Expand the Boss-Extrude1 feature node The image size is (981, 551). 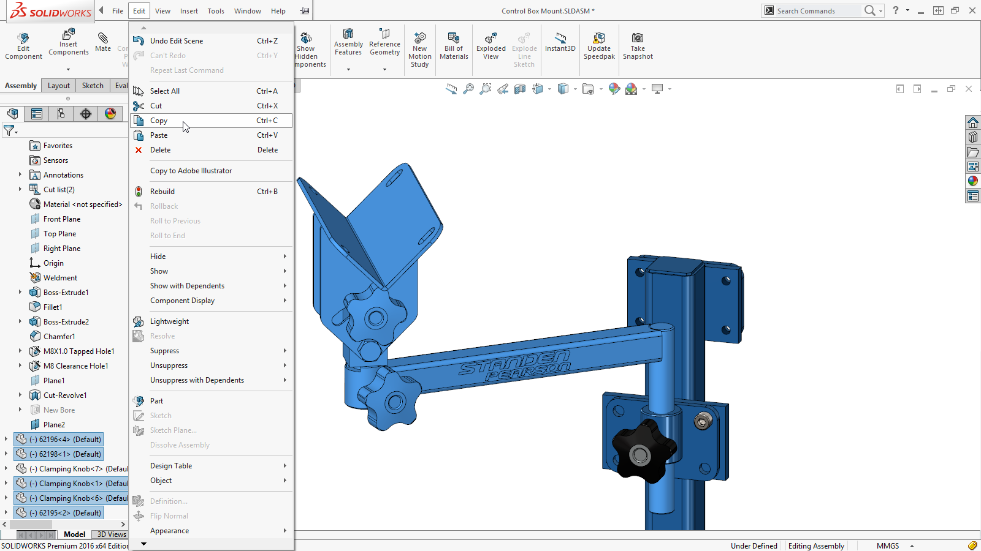click(20, 293)
